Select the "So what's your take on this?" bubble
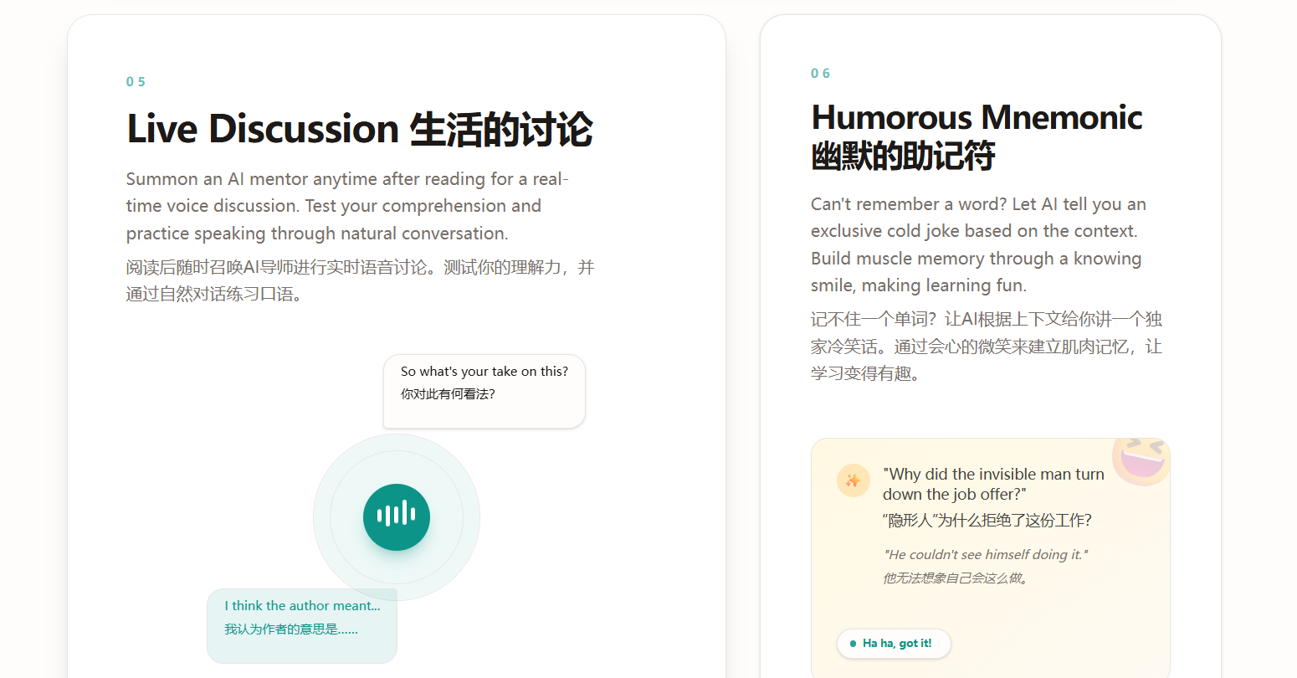Screen dimensions: 1297x678 pyautogui.click(x=484, y=391)
